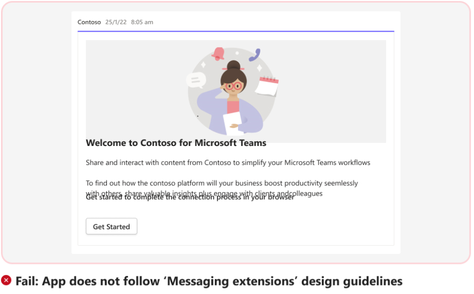Image resolution: width=474 pixels, height=294 pixels.
Task: Click the Get Started button
Action: point(111,227)
